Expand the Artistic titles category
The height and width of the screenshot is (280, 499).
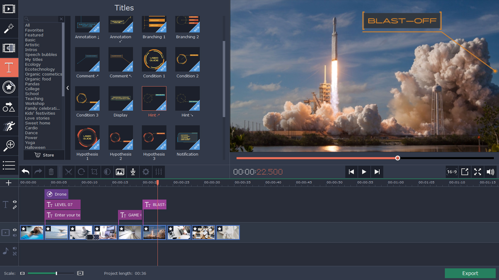32,44
